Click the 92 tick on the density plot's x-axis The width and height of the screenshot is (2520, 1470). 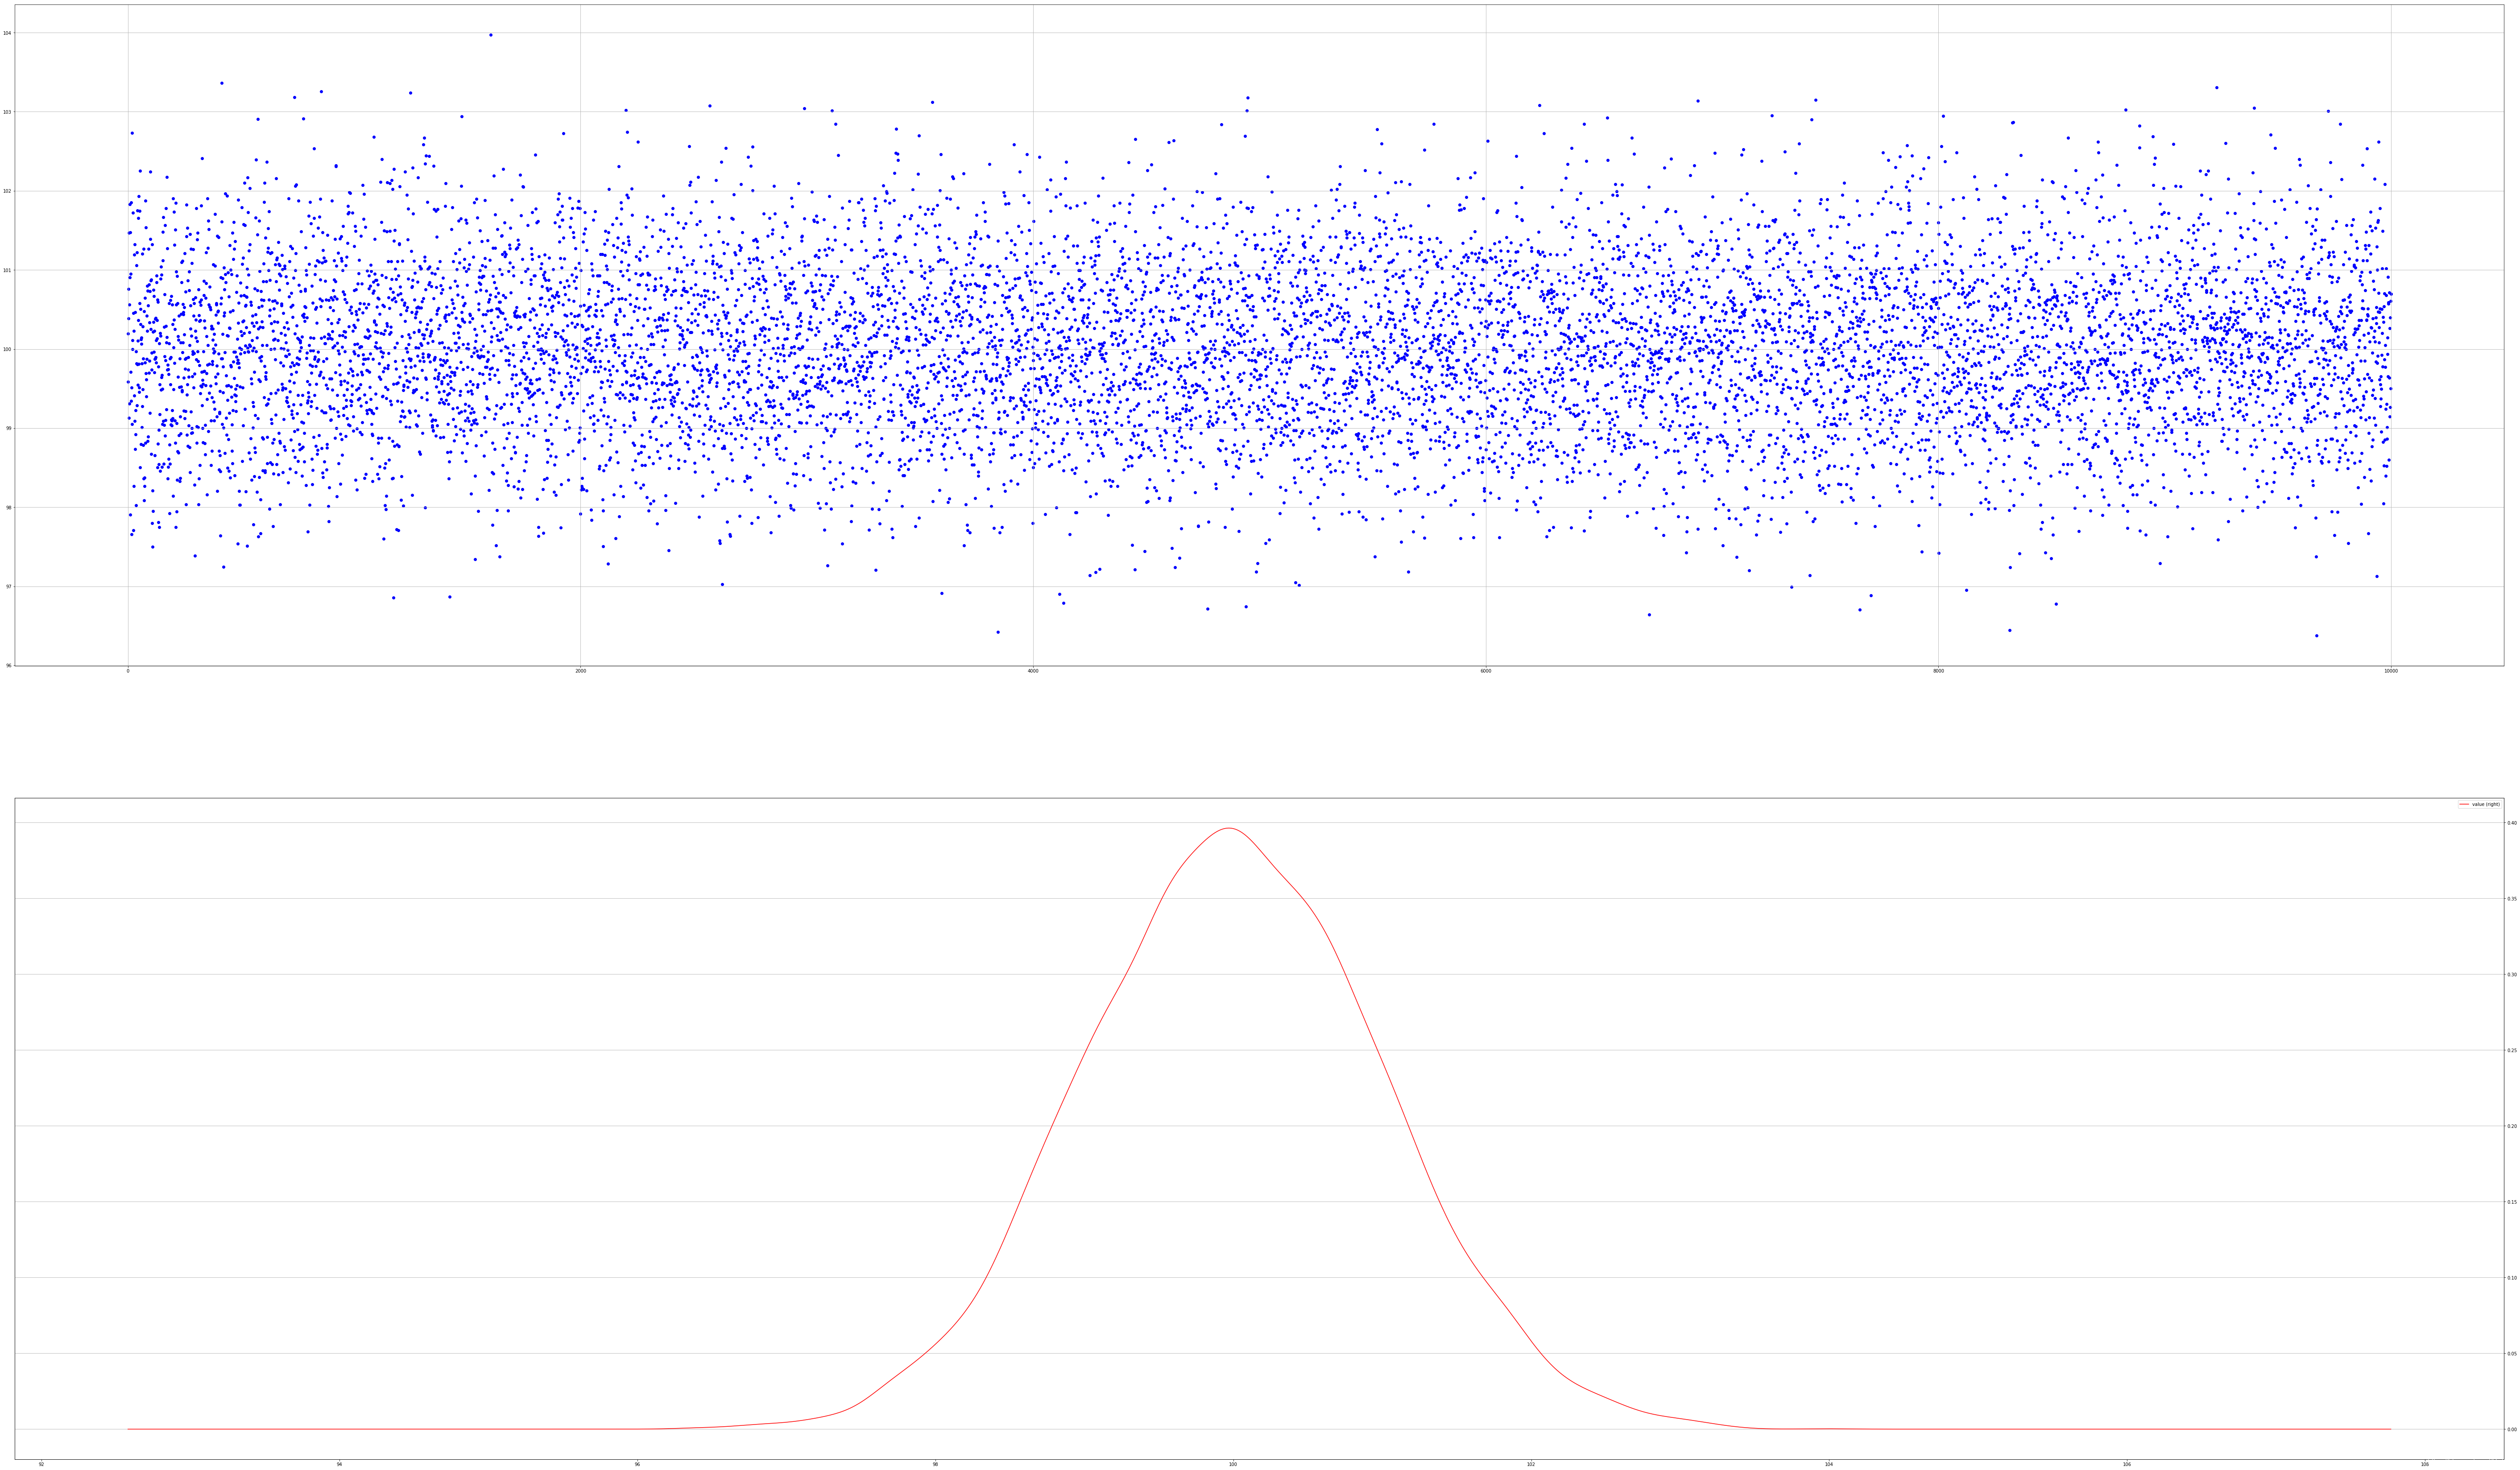[41, 1465]
